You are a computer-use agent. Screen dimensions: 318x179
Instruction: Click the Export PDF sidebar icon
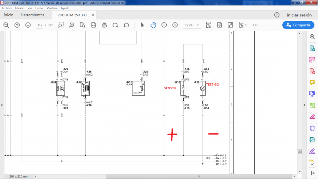pyautogui.click(x=312, y=48)
